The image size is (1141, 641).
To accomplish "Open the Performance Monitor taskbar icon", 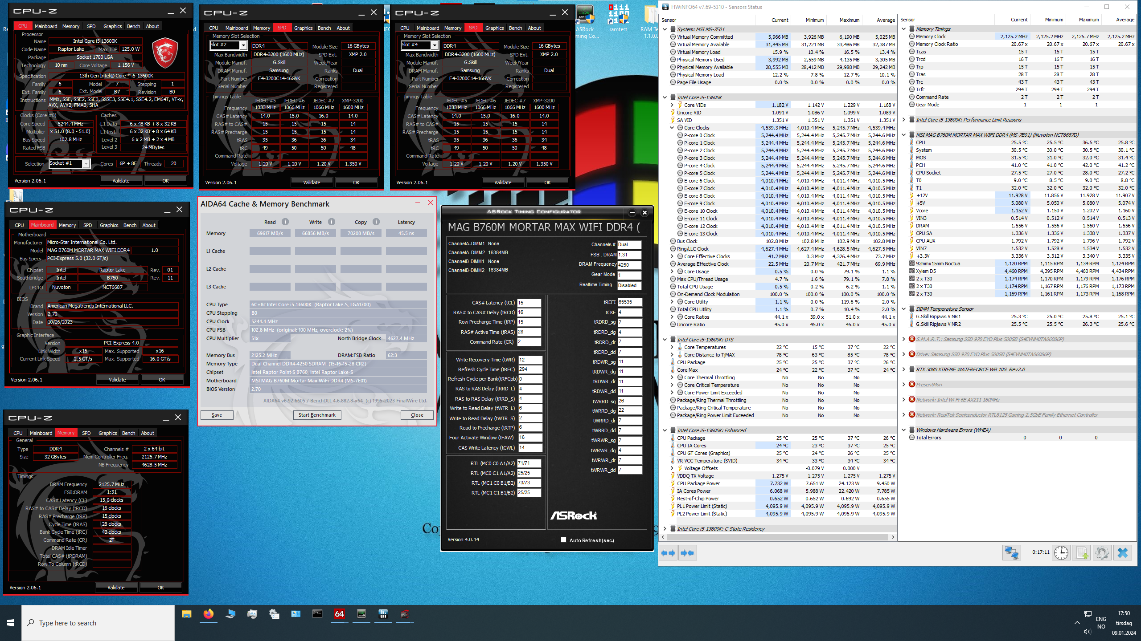I will (x=252, y=614).
